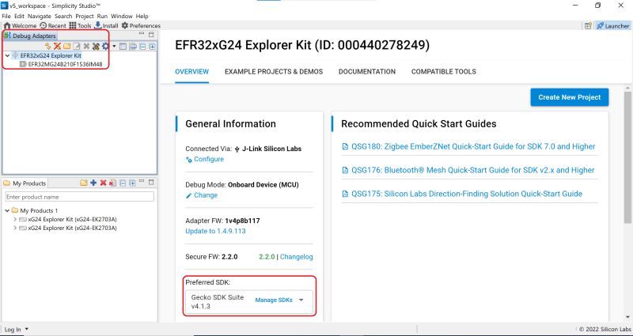
Task: Click the Create New Project button
Action: click(x=569, y=97)
